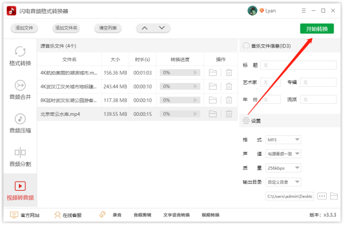Open the 音频剪辑 audio editing link
The width and height of the screenshot is (344, 225).
pos(142,215)
